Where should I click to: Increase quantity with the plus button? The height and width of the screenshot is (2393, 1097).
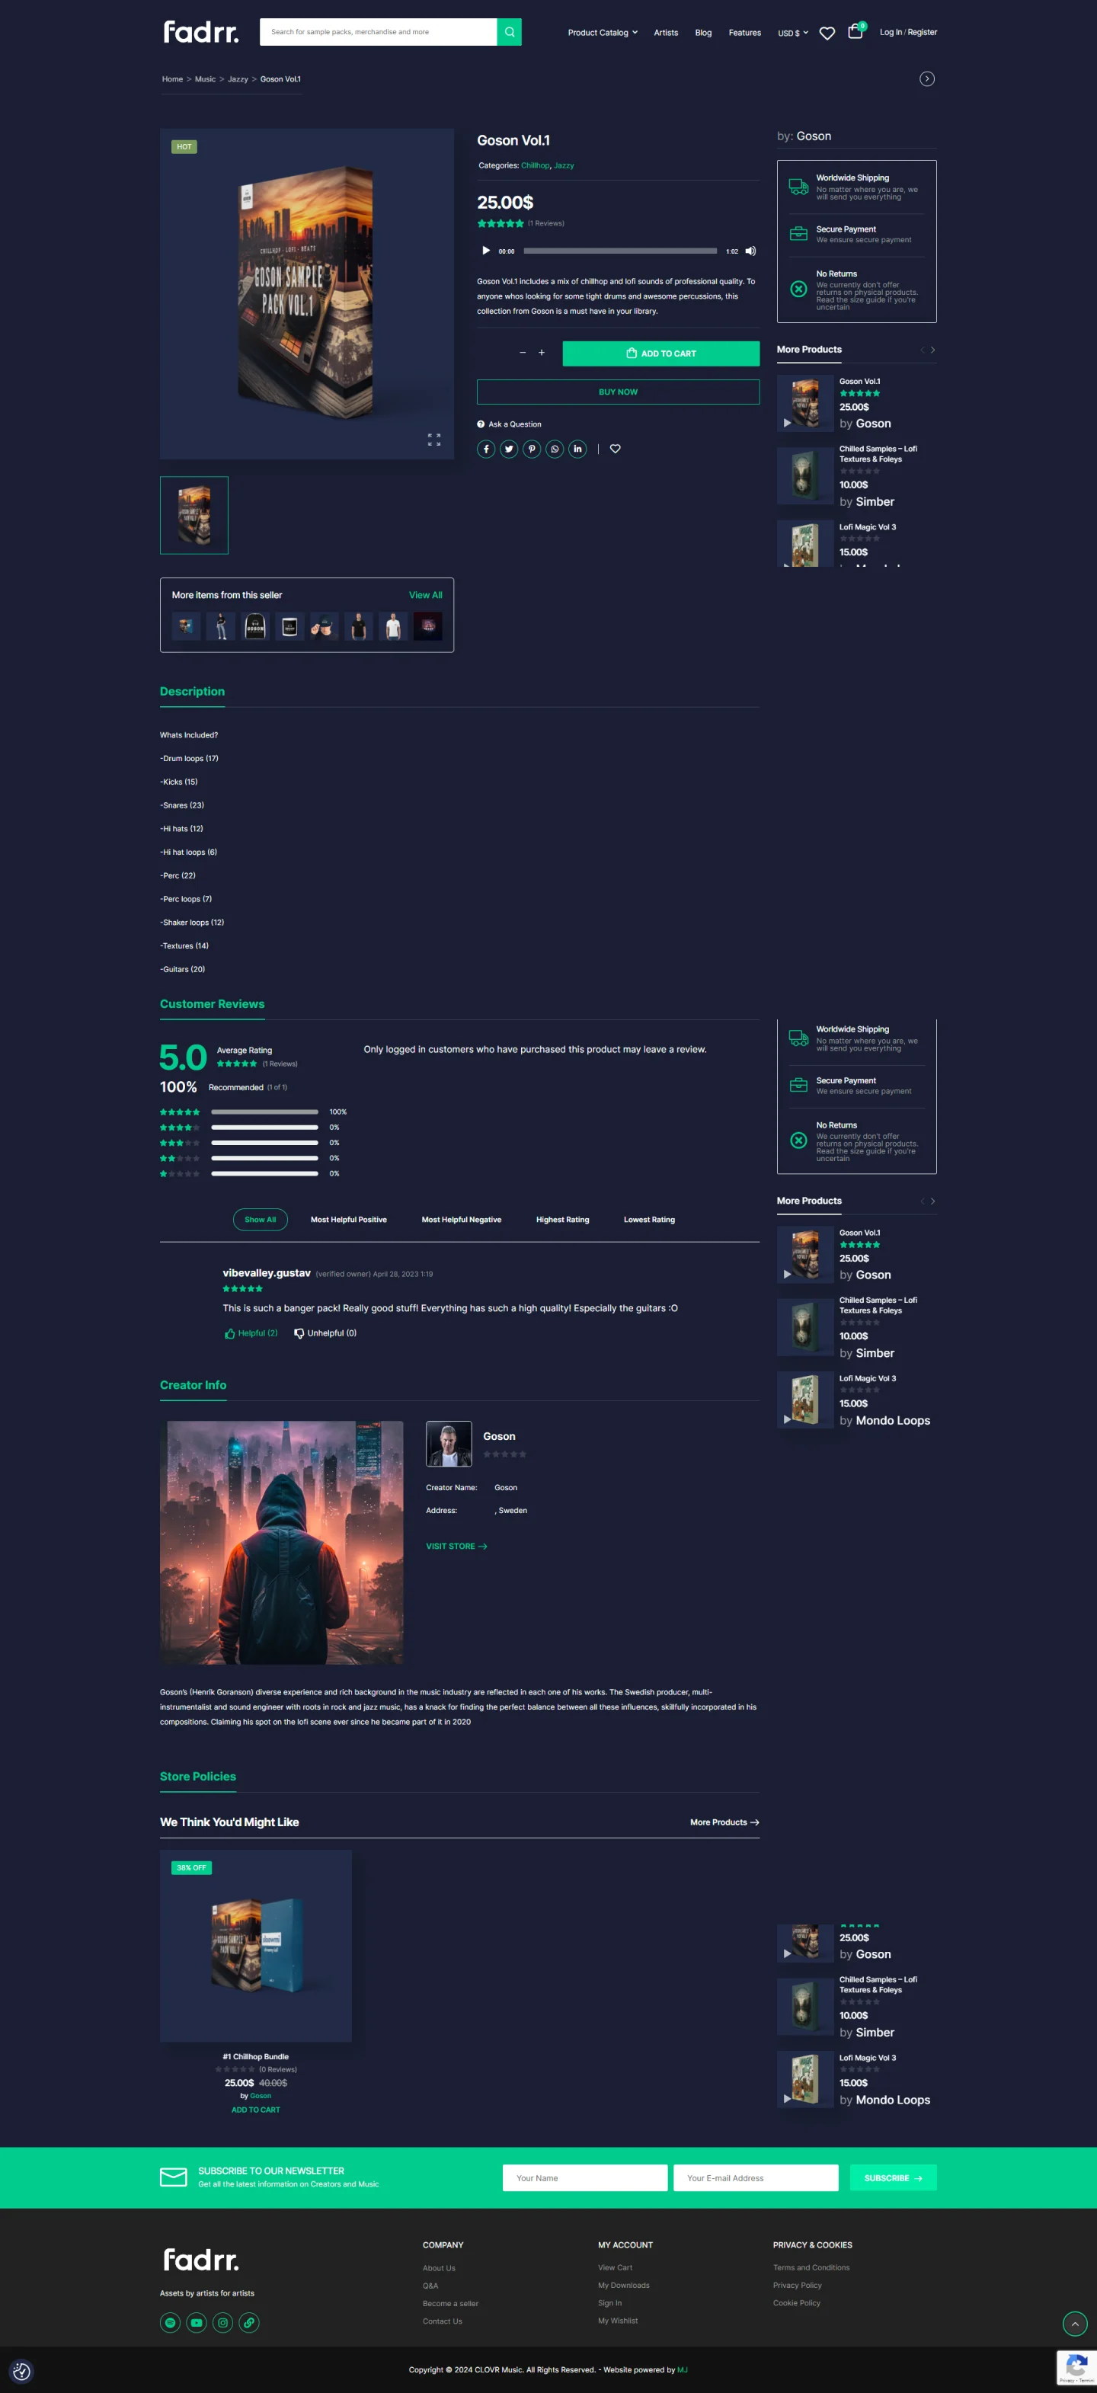(x=542, y=353)
